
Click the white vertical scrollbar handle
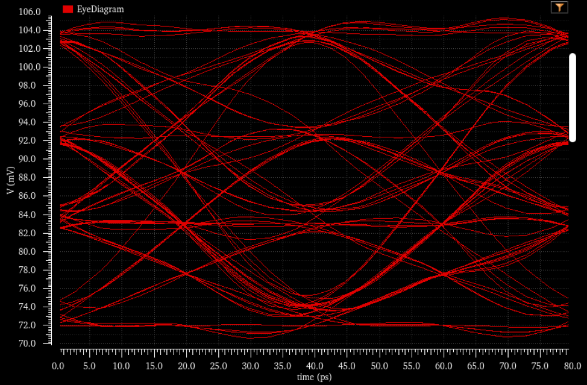(573, 98)
